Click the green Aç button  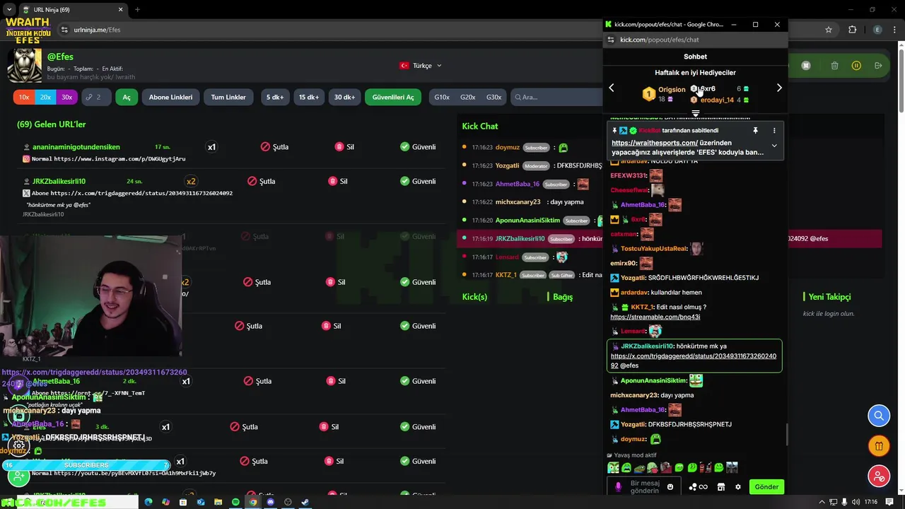(x=127, y=97)
